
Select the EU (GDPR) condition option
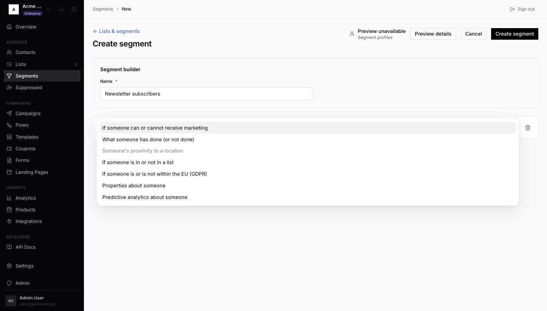pos(308,174)
